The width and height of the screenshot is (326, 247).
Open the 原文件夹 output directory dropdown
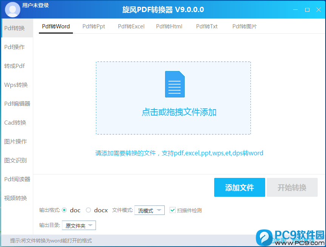tap(79, 225)
